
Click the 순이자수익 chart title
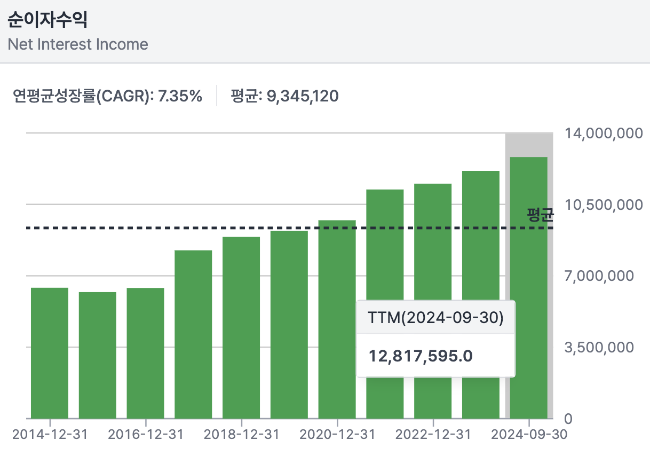point(47,20)
